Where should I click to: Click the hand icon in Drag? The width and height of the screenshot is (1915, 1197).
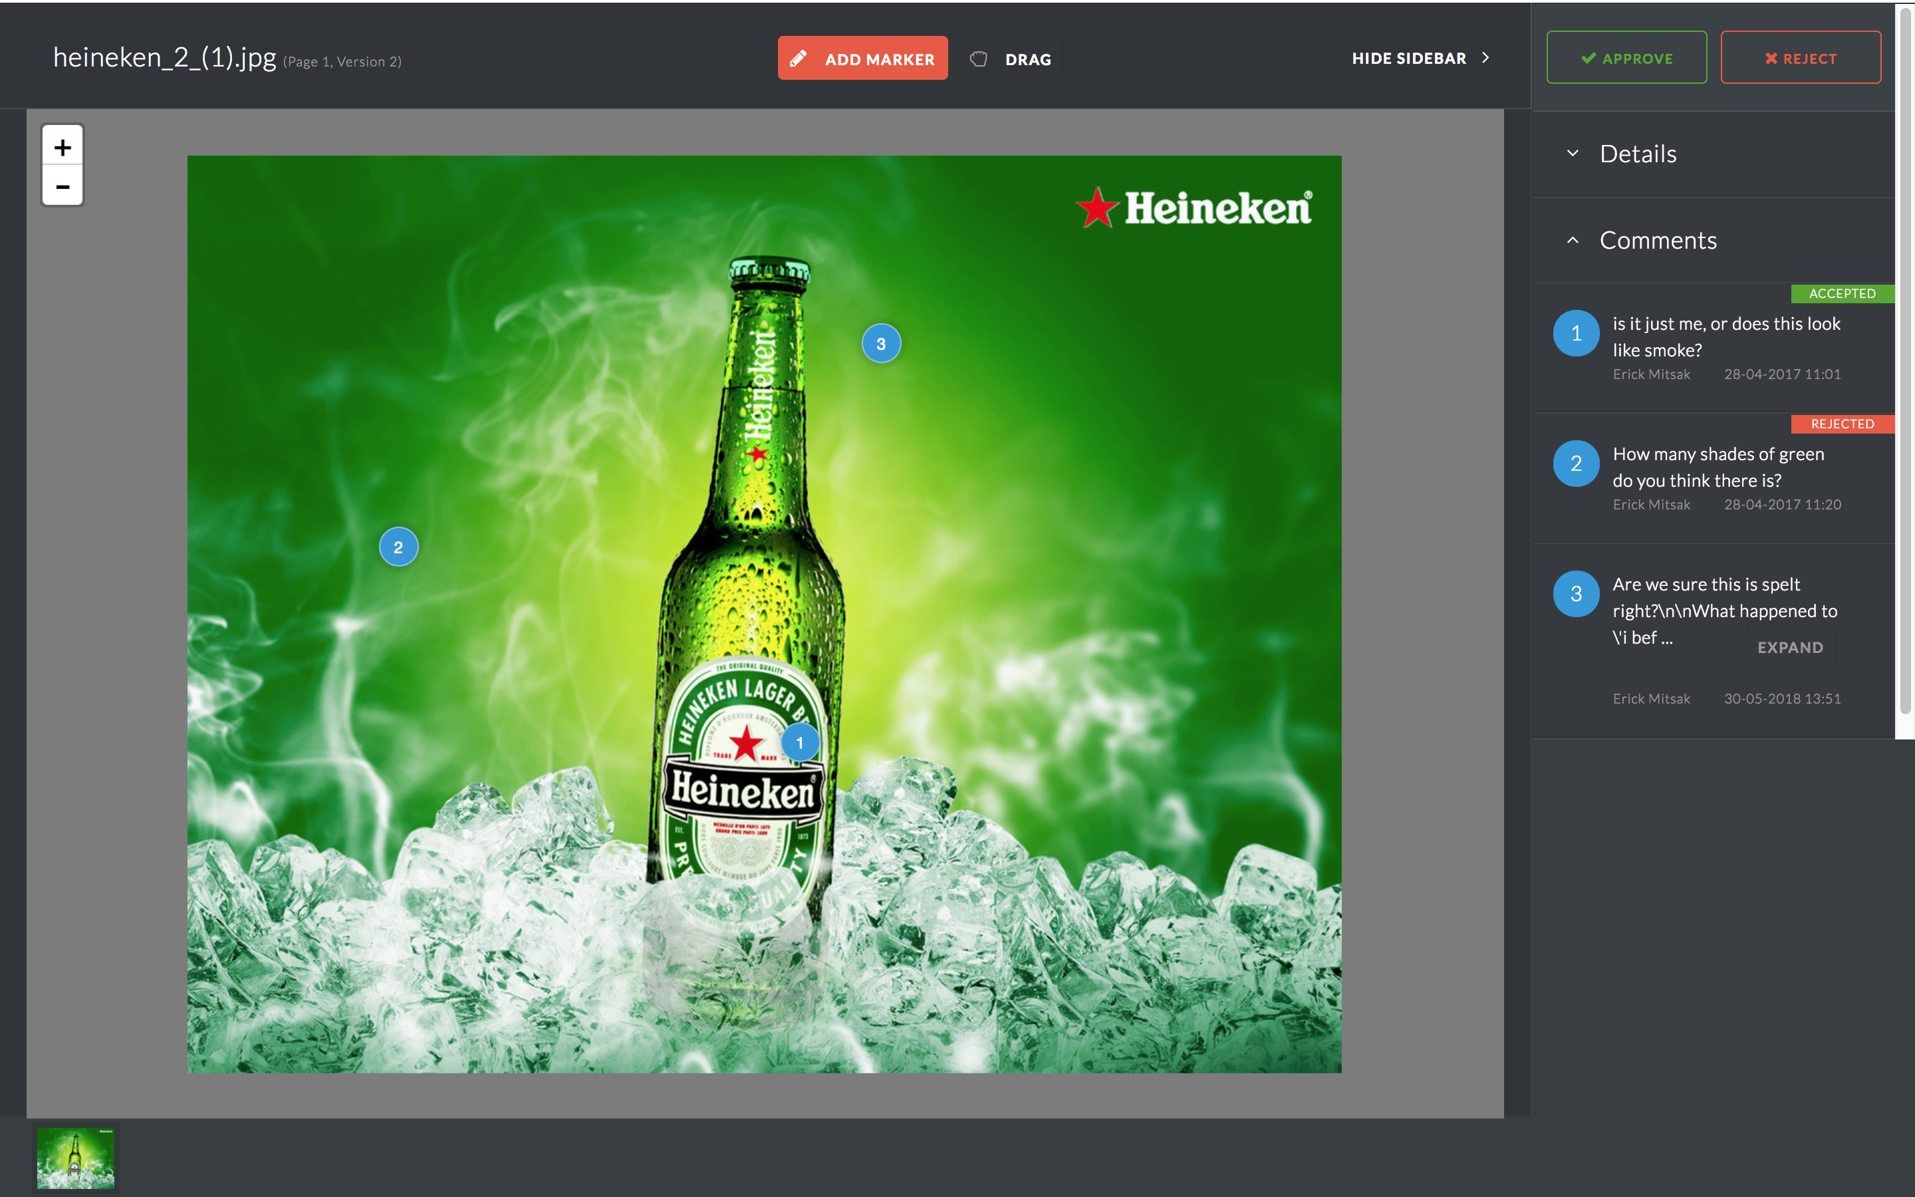979,59
